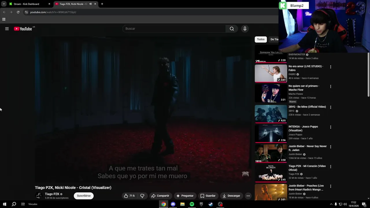Select the De Tia... filter chip
370x208 pixels.
pos(273,39)
